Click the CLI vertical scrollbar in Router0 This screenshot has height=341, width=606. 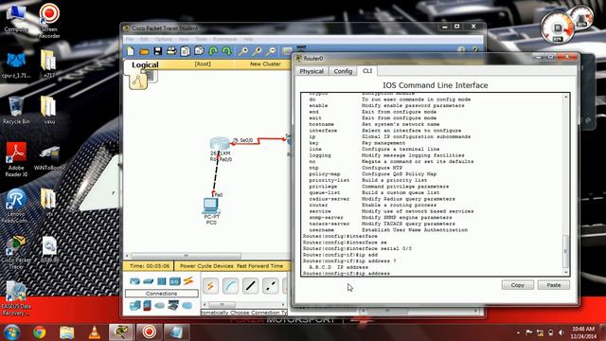pos(566,184)
